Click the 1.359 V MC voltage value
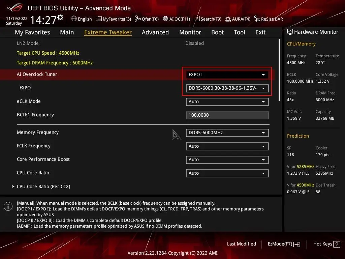Screen dimensions: 345x259 tap(294, 118)
